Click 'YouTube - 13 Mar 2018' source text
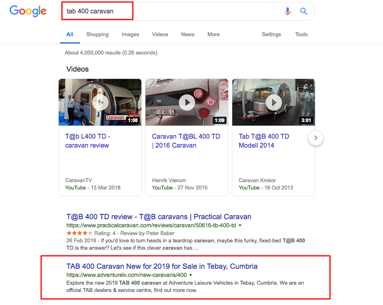The height and width of the screenshot is (305, 383). [93, 188]
